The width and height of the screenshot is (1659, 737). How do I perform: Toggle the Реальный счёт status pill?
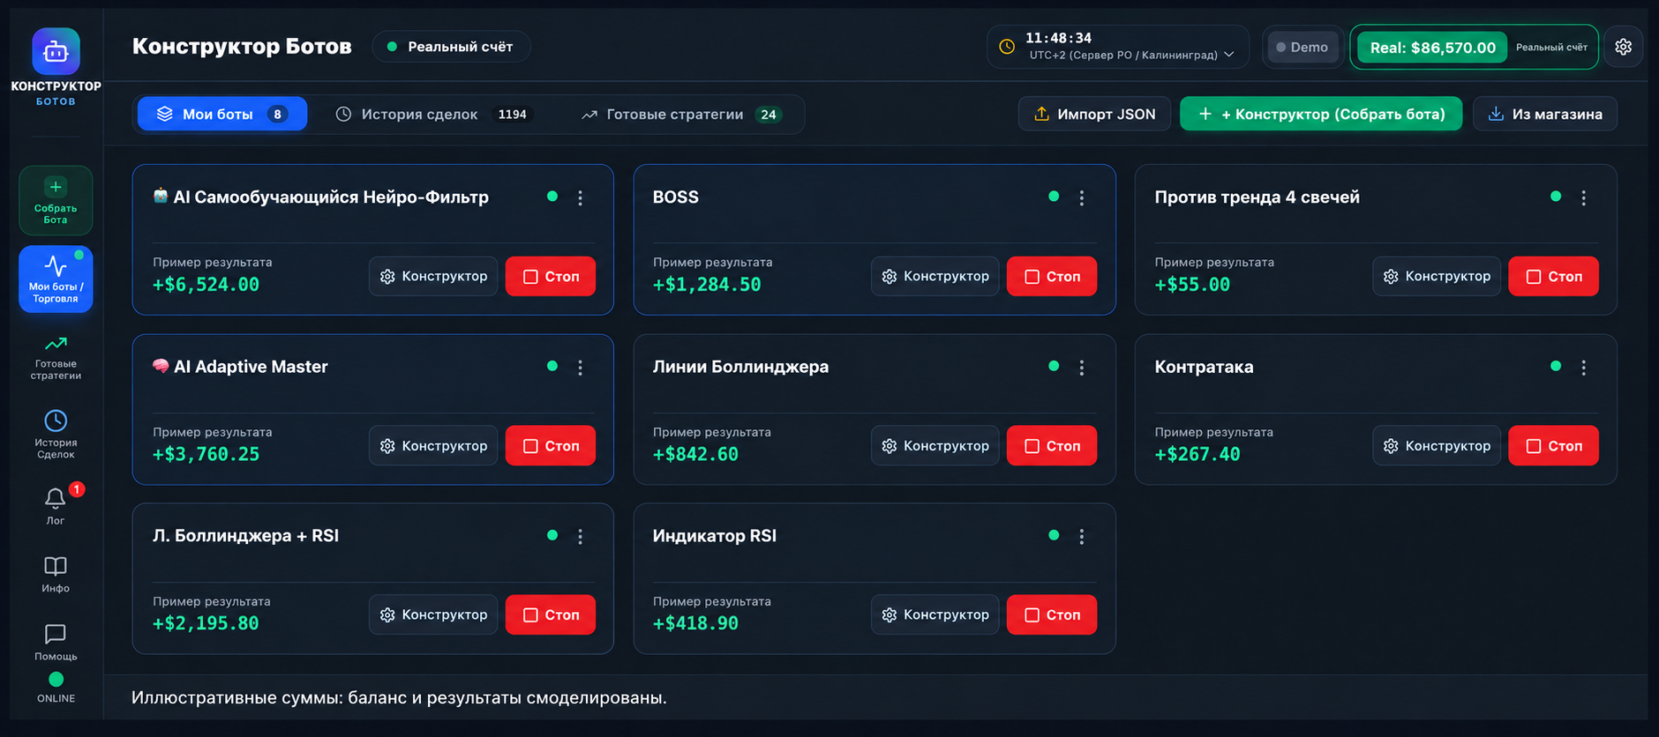point(451,47)
